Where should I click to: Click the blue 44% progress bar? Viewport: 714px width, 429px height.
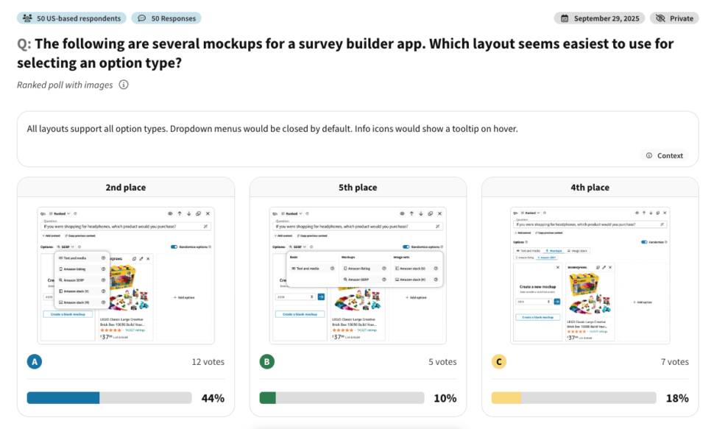[x=109, y=397]
